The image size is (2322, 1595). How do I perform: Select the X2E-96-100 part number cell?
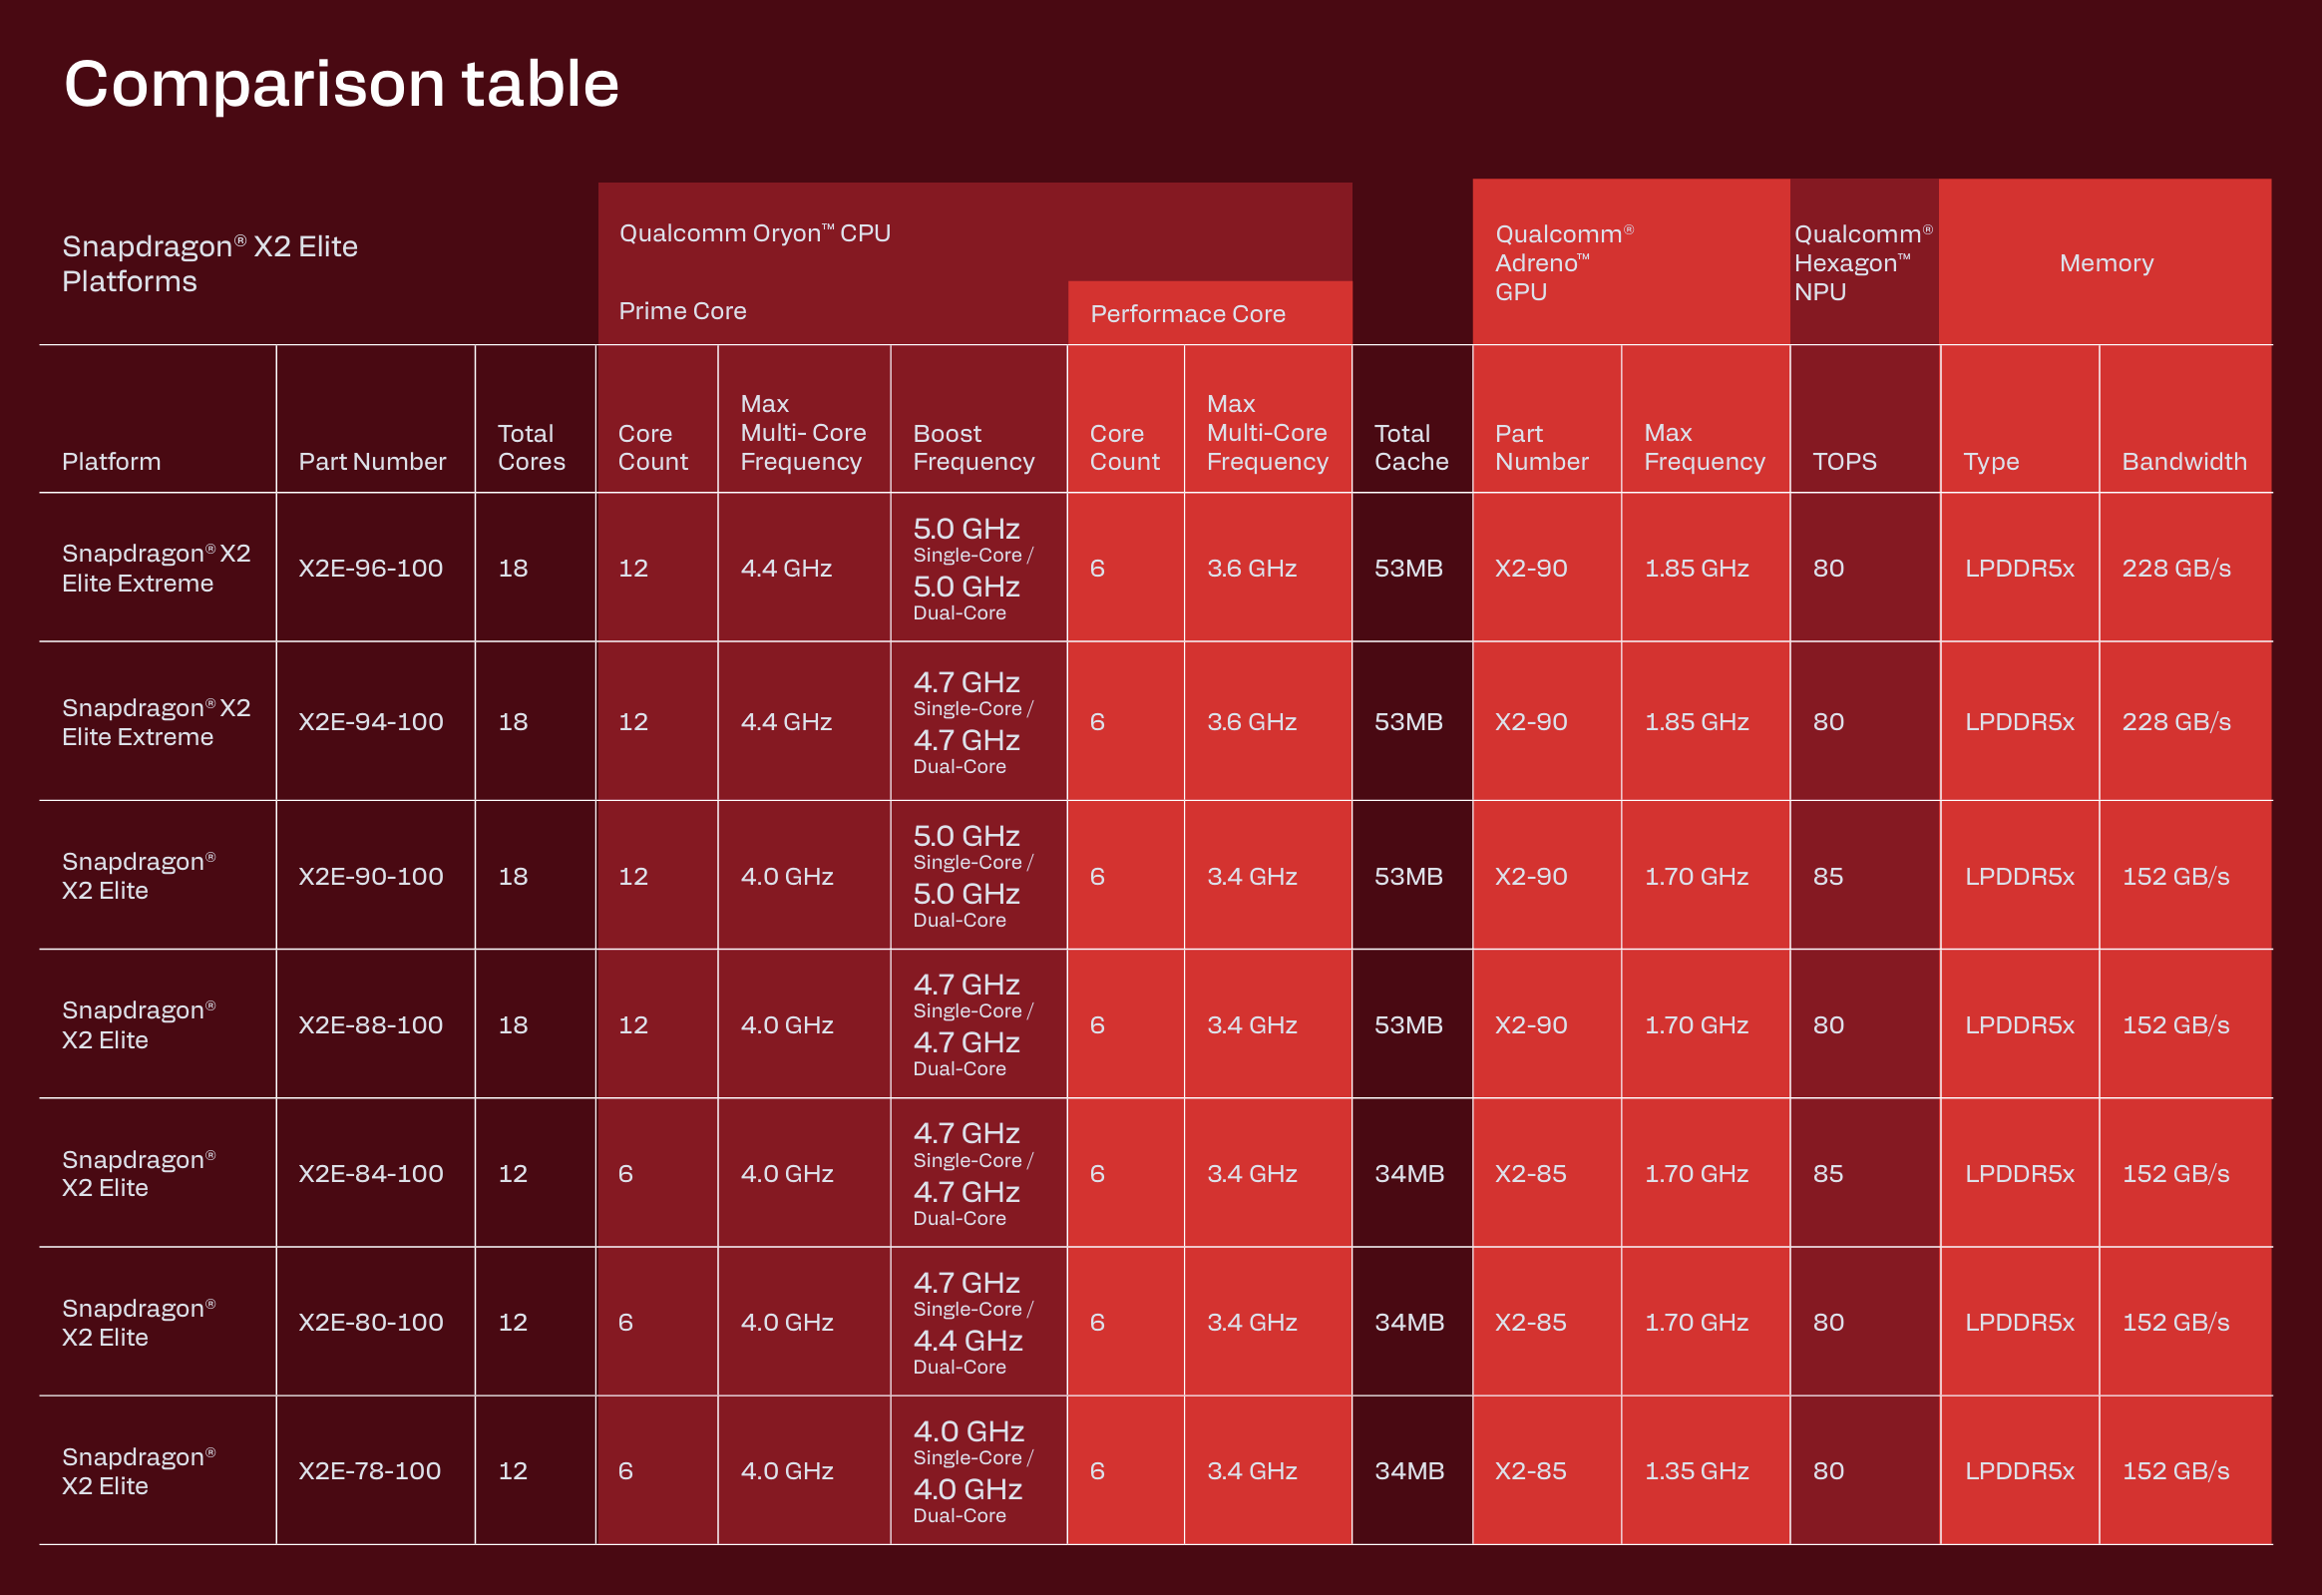(371, 568)
